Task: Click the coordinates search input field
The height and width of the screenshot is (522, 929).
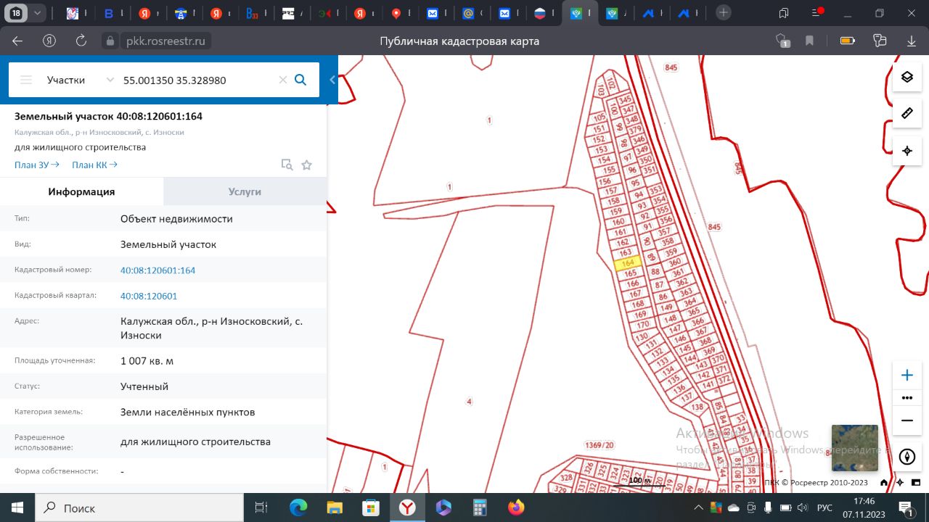Action: point(196,80)
